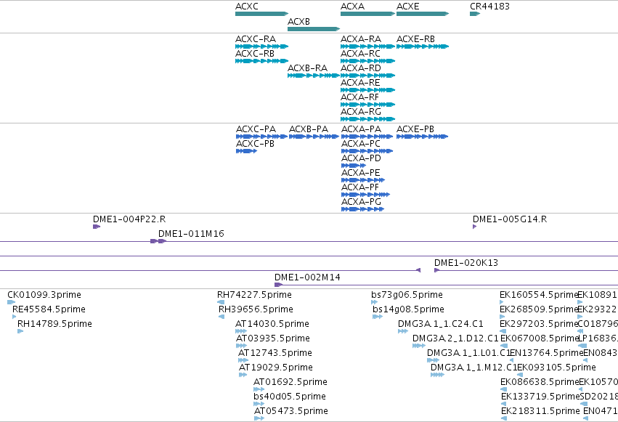Screen dimensions: 618x422
Task: Select the EK067008.5prime EST arrow
Action: pos(504,346)
